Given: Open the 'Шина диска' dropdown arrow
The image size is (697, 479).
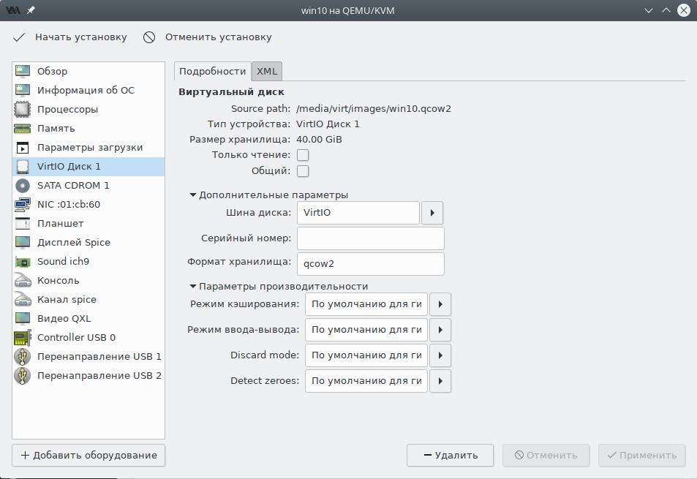Looking at the screenshot, I should [432, 213].
